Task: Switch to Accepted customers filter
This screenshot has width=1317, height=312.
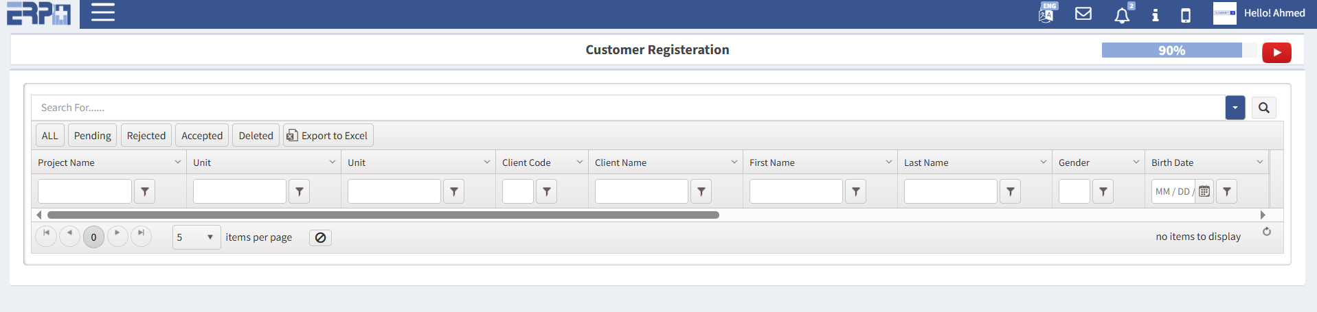Action: pyautogui.click(x=202, y=136)
